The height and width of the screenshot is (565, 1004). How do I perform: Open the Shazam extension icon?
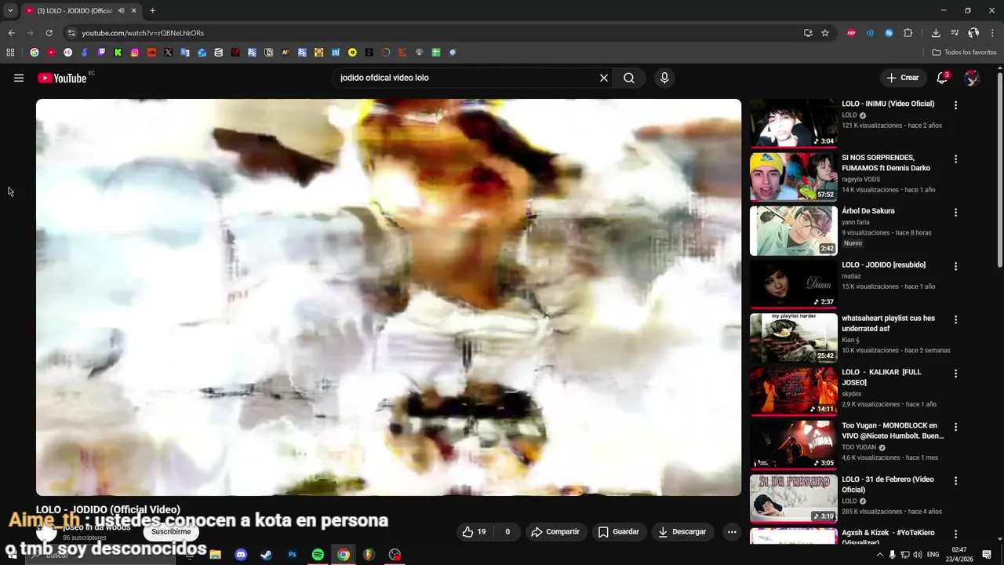(x=889, y=33)
